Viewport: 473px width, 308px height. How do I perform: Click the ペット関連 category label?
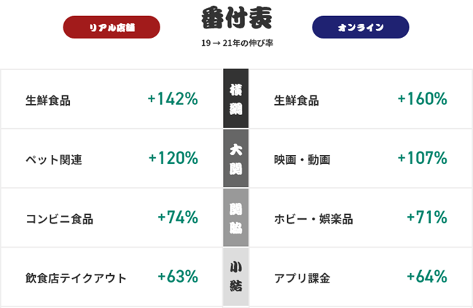[x=54, y=159]
